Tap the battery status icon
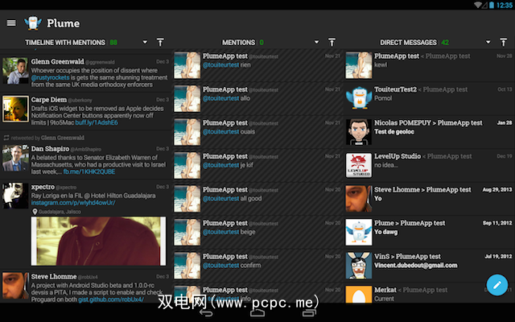 point(492,5)
